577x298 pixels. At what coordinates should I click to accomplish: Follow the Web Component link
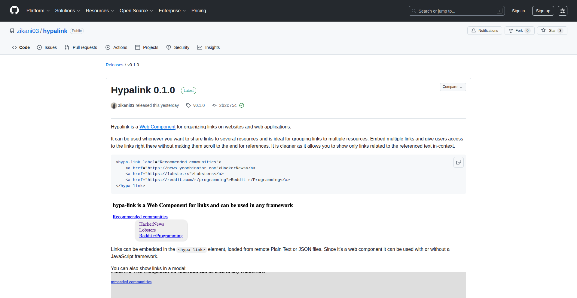pyautogui.click(x=157, y=127)
